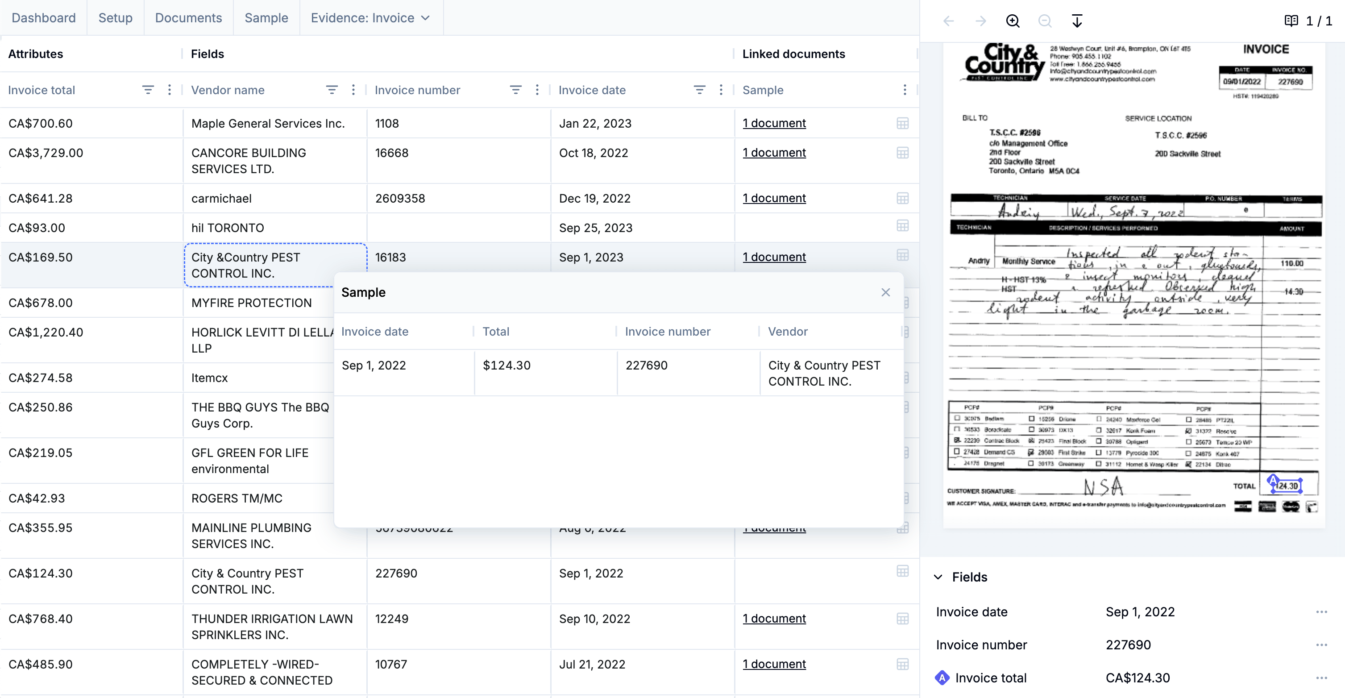Sort by Vendor column in Sample popup

(x=787, y=332)
